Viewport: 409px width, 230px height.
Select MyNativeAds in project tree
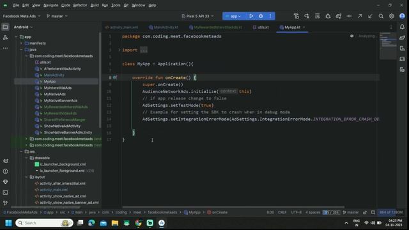click(x=54, y=94)
